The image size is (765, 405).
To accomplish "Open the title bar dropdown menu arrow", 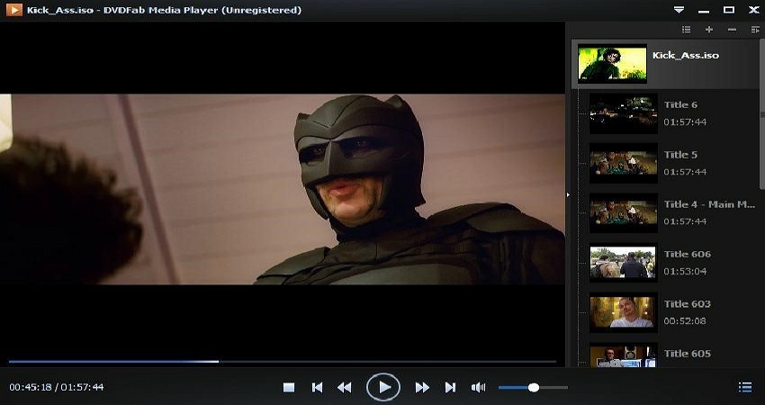I will [x=679, y=10].
